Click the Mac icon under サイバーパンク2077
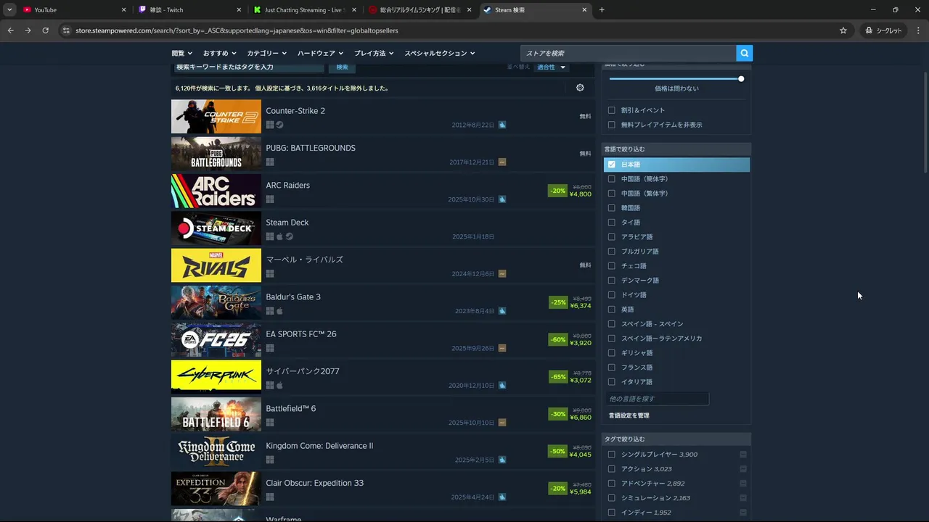929x522 pixels. point(279,386)
